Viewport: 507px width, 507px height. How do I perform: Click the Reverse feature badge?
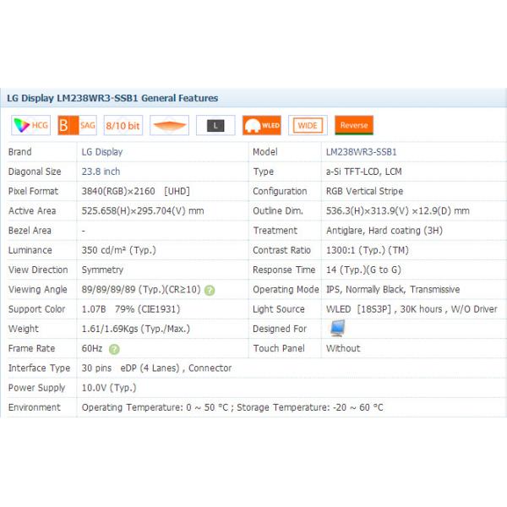coord(353,126)
